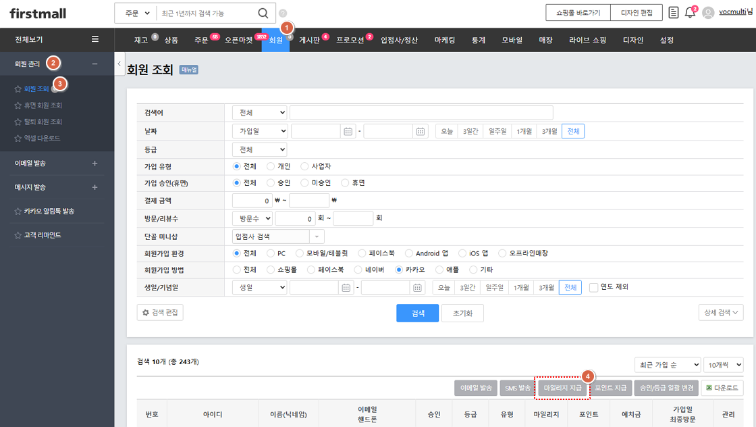This screenshot has height=427, width=756.
Task: Select 모바일/테블릿 radio for 회원가입 환경
Action: click(x=300, y=253)
